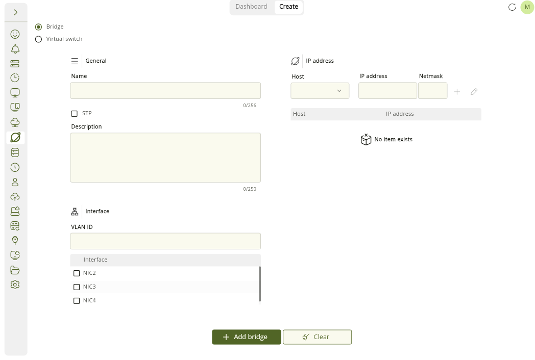Open the monitor cloud sidebar icon
Screen dimensions: 535x360
(x=15, y=255)
